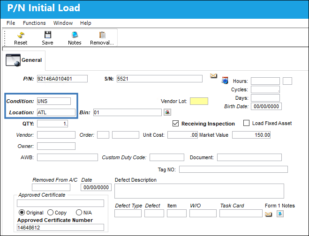Open the Help menu
Screen dimensions: 309x236
tap(85, 23)
